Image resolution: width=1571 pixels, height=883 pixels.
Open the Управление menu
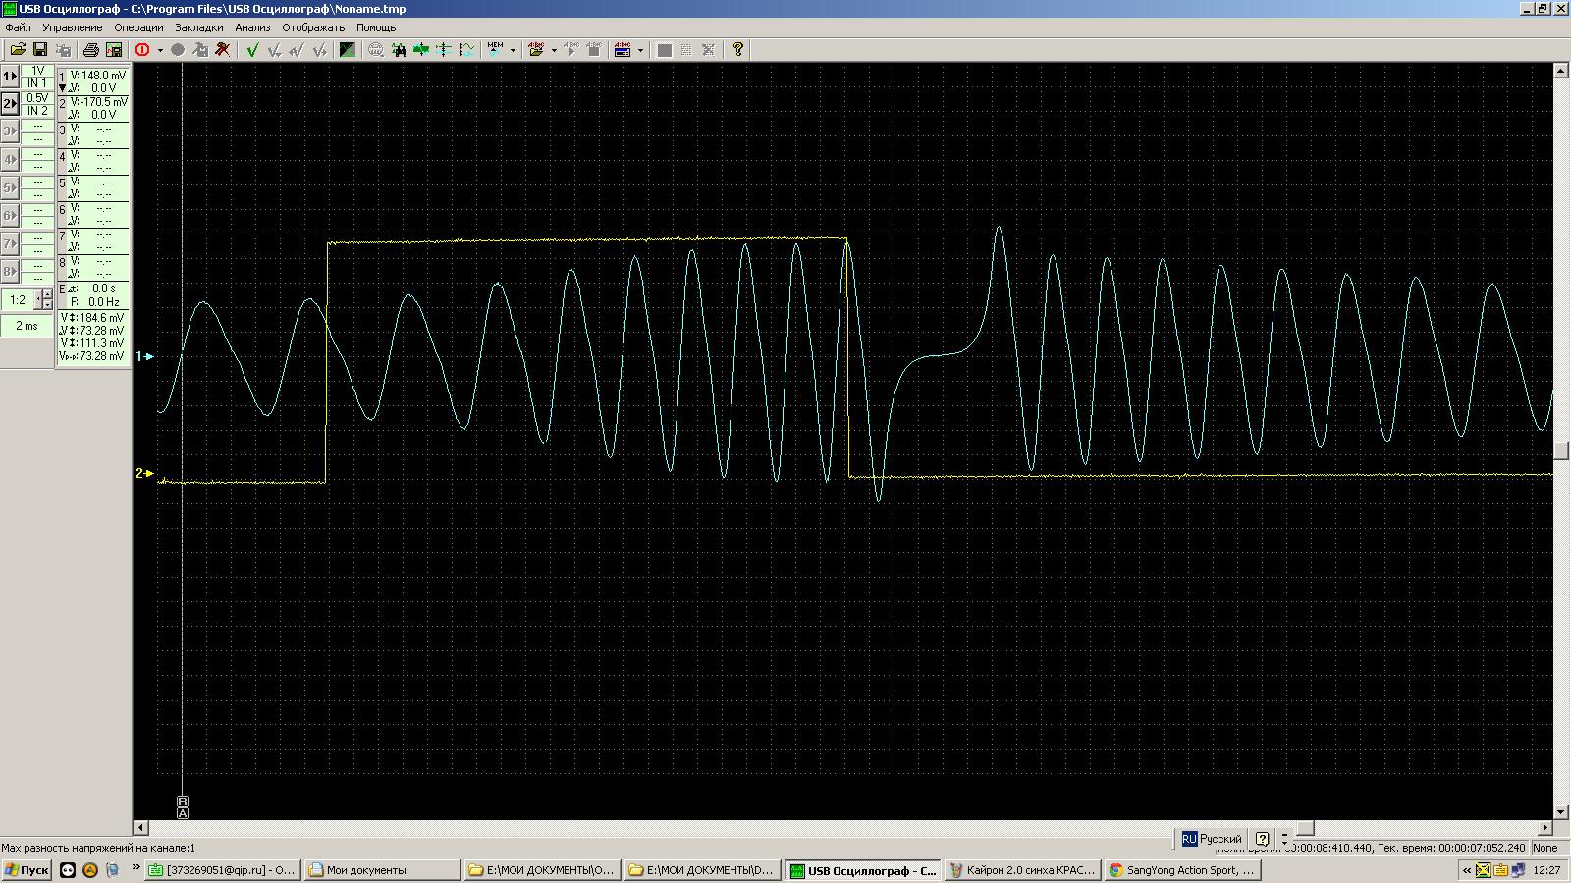point(72,27)
